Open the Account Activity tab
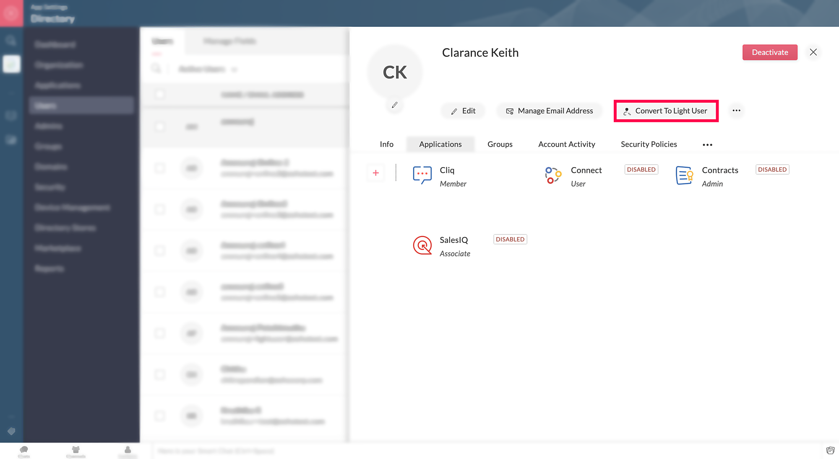 point(566,144)
